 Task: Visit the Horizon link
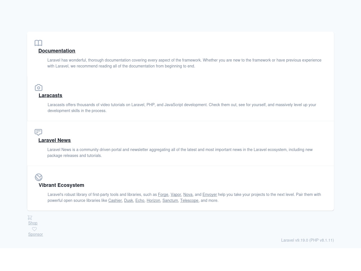(153, 200)
